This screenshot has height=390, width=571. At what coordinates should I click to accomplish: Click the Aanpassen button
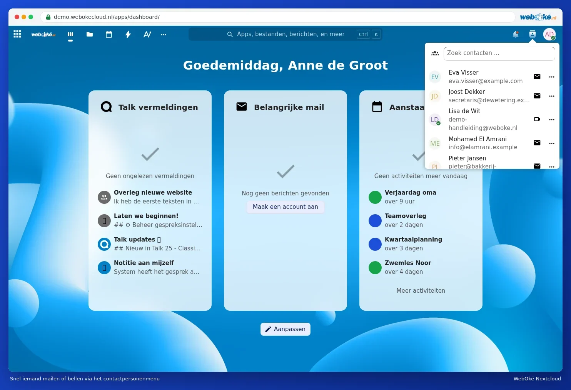click(x=285, y=329)
